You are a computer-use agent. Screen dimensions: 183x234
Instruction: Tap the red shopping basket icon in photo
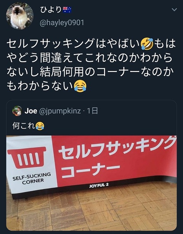[27, 158]
